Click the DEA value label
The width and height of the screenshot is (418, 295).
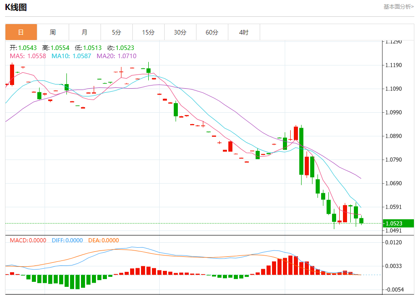coord(103,240)
